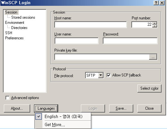Viewport: 167px width, 129px height.
Task: Toggle Allow SCP fallback checkbox
Action: click(x=109, y=75)
